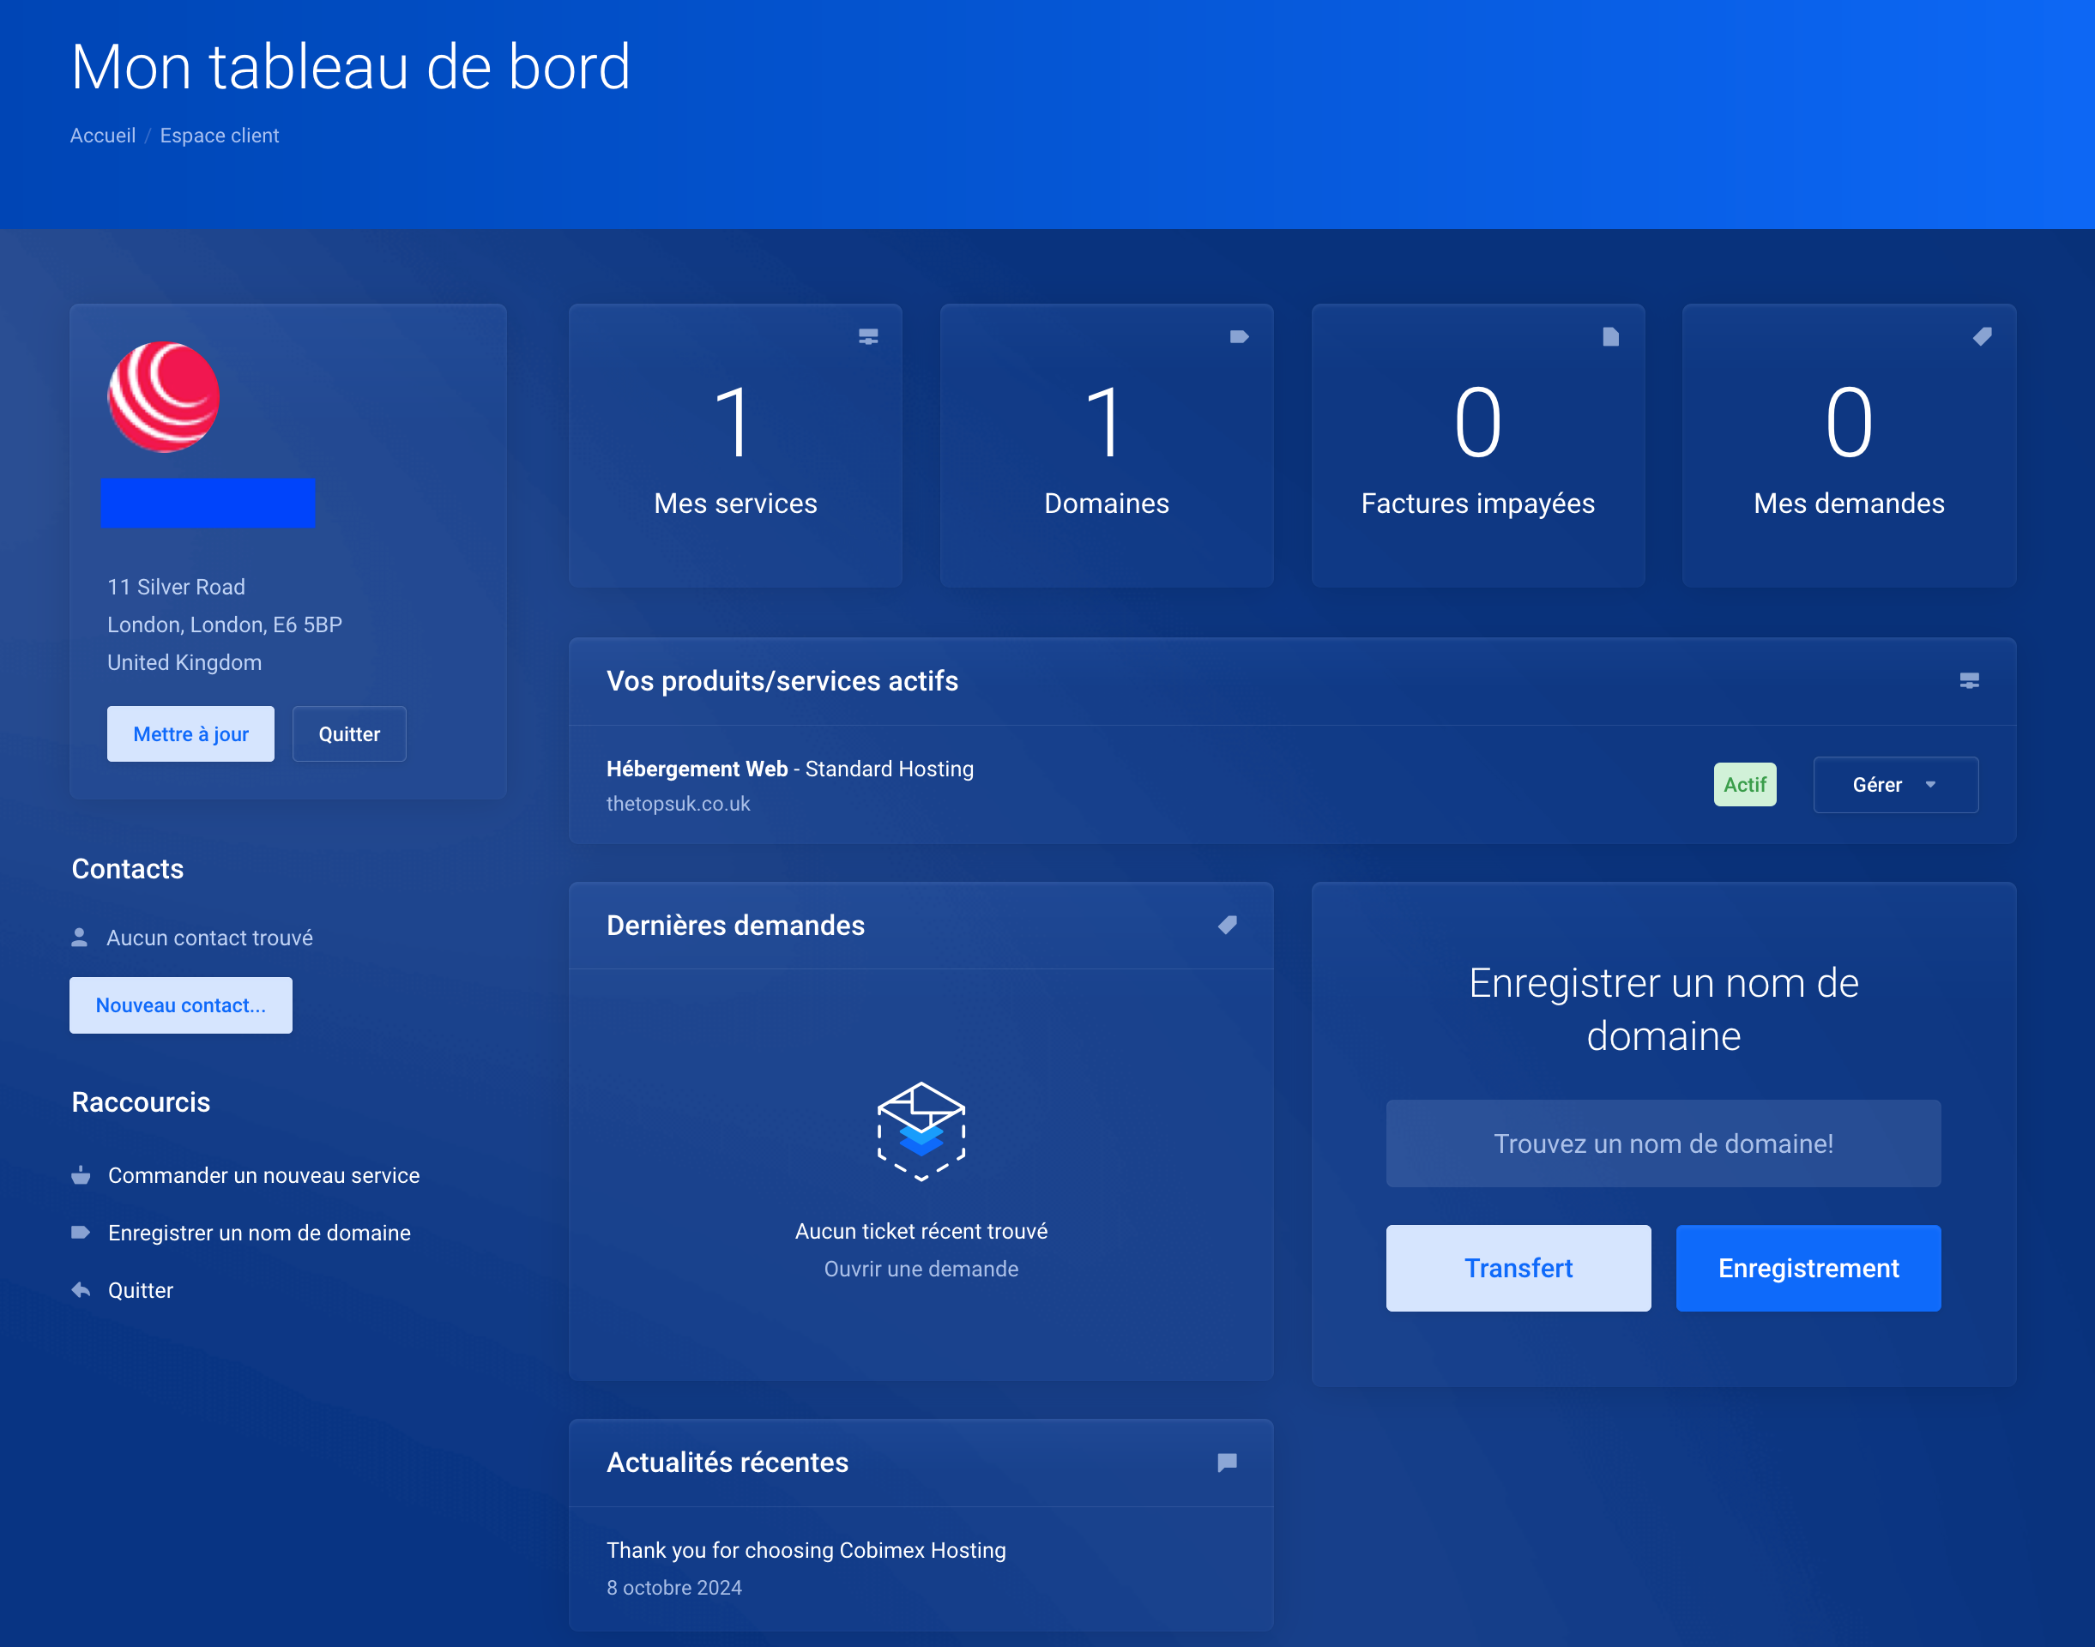The image size is (2095, 1647).
Task: Click the back-arrow icon next to Quitter shortcut
Action: pos(80,1289)
